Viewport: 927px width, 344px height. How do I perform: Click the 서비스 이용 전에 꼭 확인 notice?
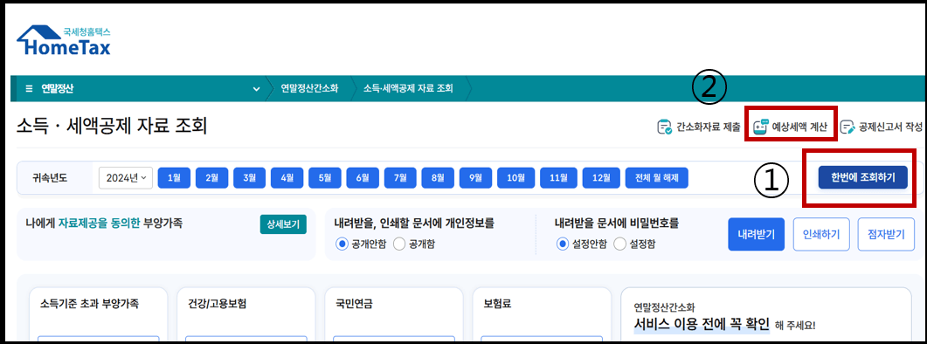[x=702, y=324]
